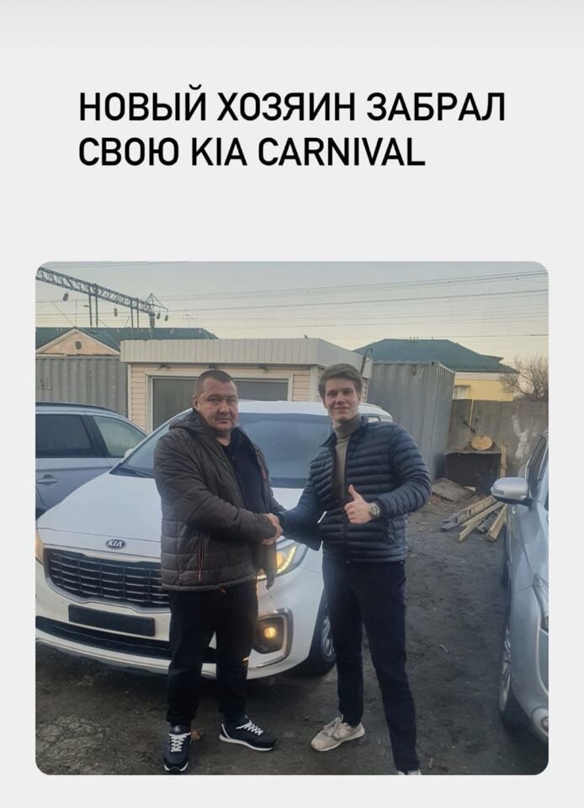This screenshot has width=584, height=808.
Task: Click the green roof of the yellow building
Action: 435,353
